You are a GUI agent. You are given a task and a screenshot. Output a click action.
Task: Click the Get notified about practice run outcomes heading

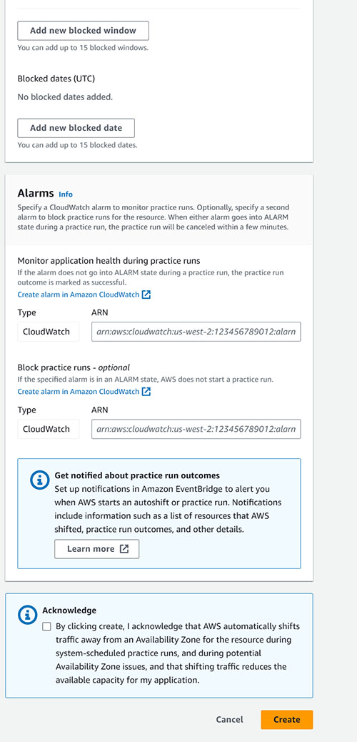[137, 475]
